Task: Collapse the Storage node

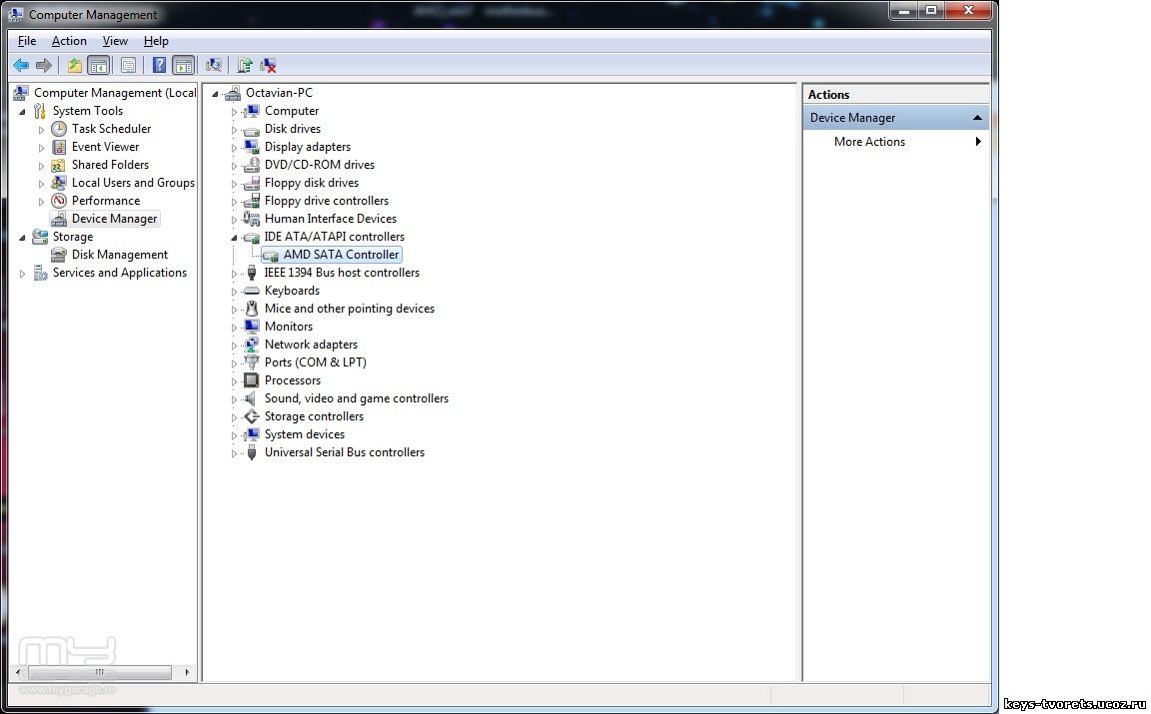Action: [x=22, y=237]
